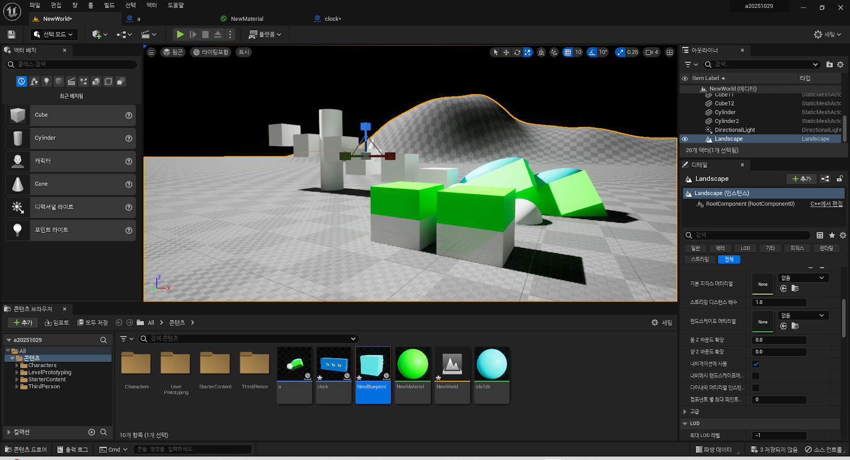Open the 선택 모드 mode dropdown
Image resolution: width=850 pixels, height=460 pixels.
click(x=54, y=34)
